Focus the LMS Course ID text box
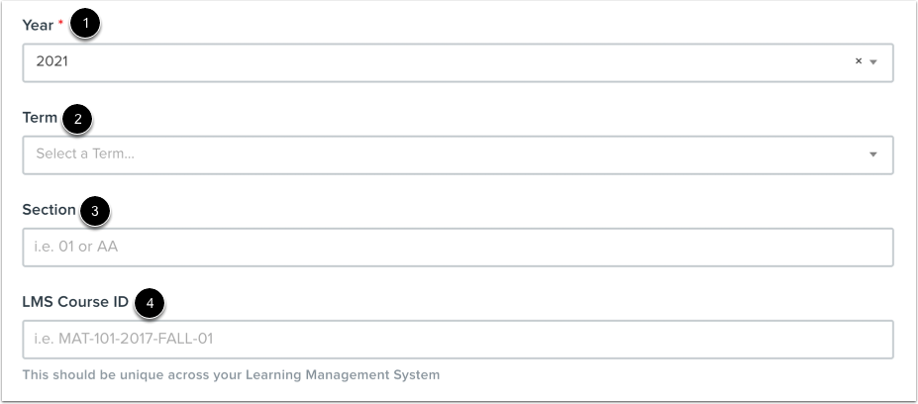 point(458,339)
